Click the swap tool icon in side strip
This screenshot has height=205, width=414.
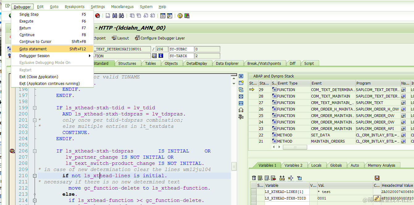[x=241, y=90]
